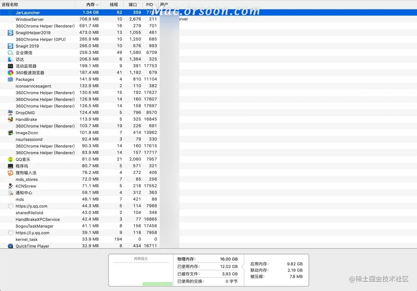This screenshot has width=417, height=291.
Task: Click the https://i.y.qq.com shield icon
Action: 10,232
